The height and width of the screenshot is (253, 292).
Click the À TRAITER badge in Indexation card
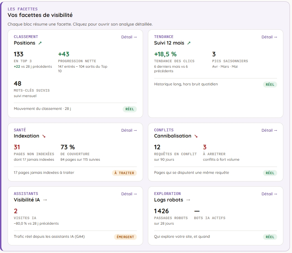pyautogui.click(x=124, y=173)
